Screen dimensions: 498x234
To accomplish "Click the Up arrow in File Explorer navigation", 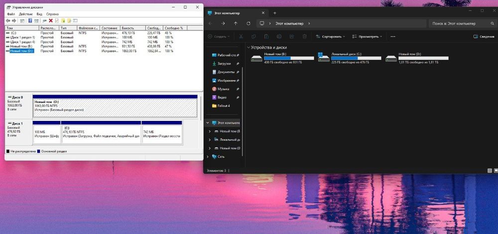I will (x=236, y=23).
